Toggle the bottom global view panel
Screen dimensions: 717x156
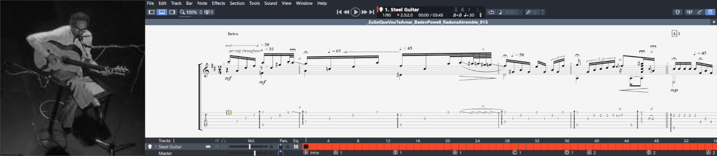[162, 12]
